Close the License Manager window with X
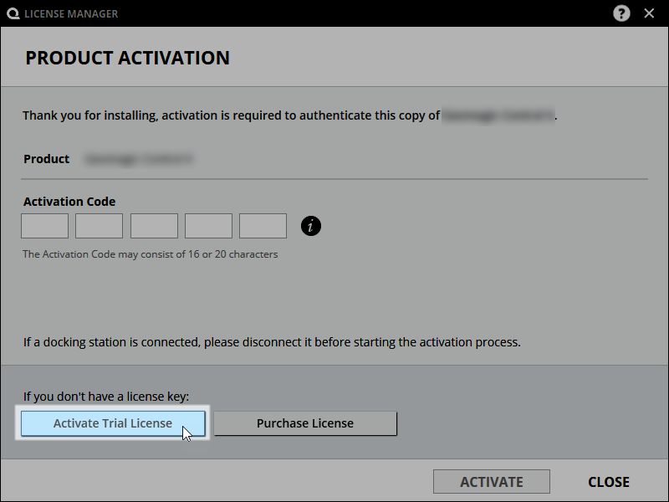 649,13
